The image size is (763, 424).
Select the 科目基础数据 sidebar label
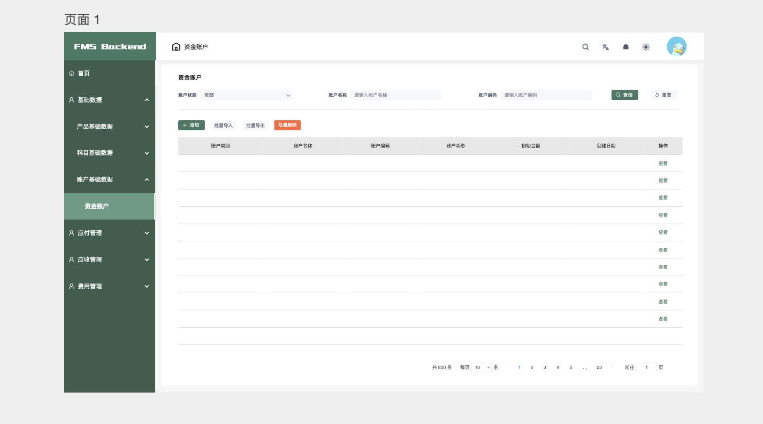pos(95,153)
